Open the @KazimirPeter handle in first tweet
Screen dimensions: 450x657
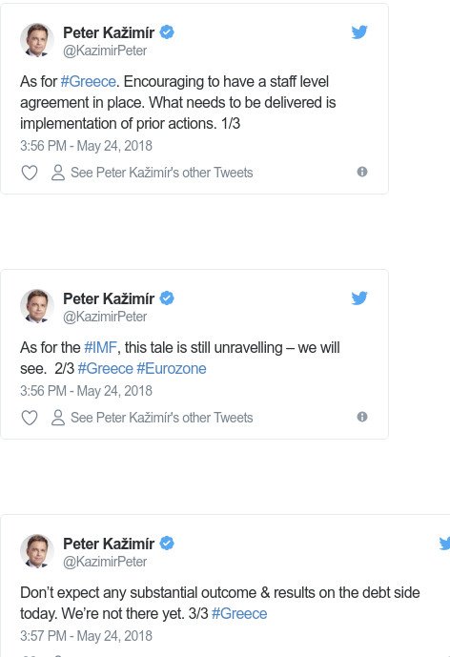pos(105,51)
